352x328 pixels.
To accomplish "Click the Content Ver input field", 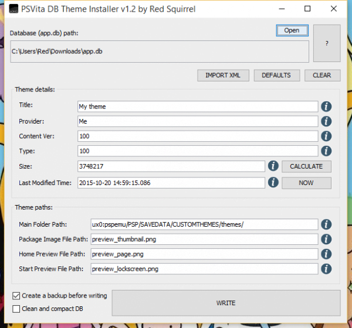I will [198, 136].
